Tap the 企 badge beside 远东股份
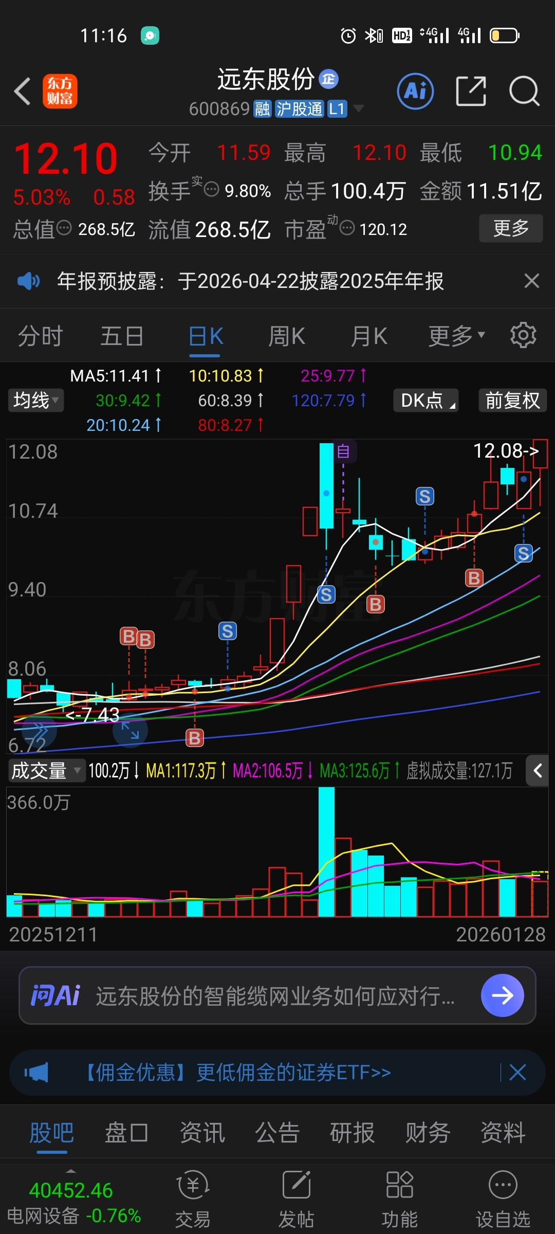 click(x=329, y=79)
